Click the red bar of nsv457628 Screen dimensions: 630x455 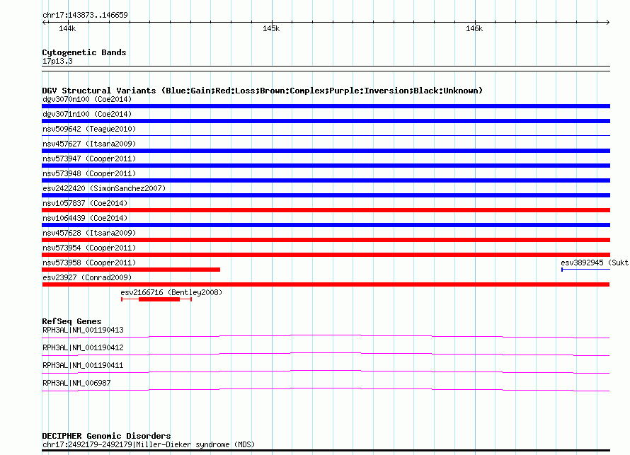(326, 240)
